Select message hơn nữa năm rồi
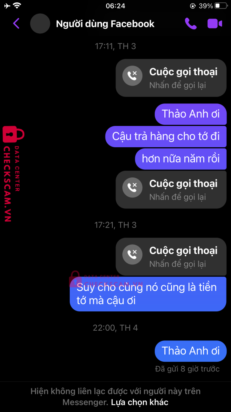This screenshot has height=412, width=231. pos(181,159)
